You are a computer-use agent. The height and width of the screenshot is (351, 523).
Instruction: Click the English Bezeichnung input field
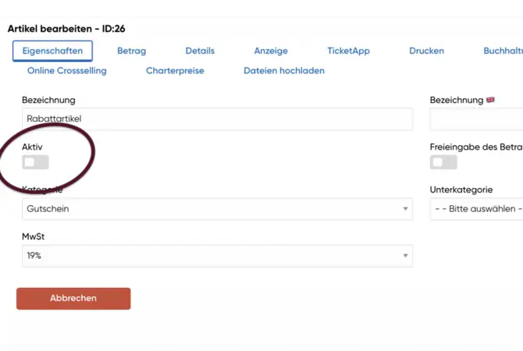coord(476,119)
